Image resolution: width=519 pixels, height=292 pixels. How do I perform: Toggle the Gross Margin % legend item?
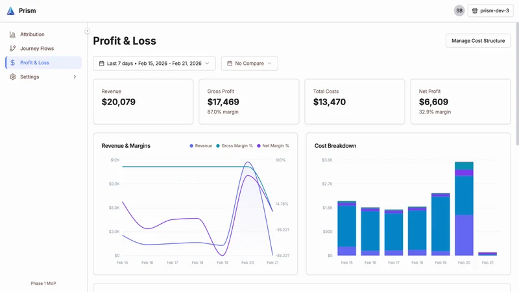[x=234, y=145]
